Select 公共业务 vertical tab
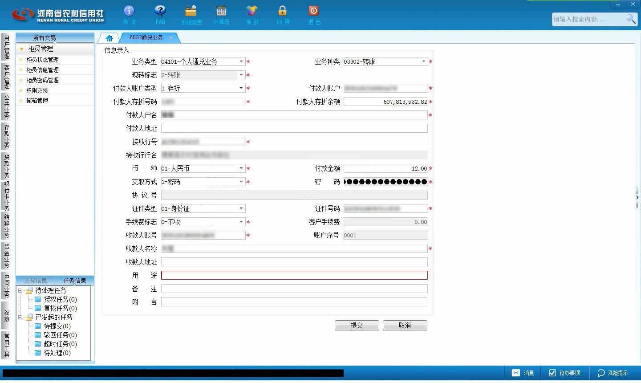The width and height of the screenshot is (641, 383). click(x=6, y=106)
